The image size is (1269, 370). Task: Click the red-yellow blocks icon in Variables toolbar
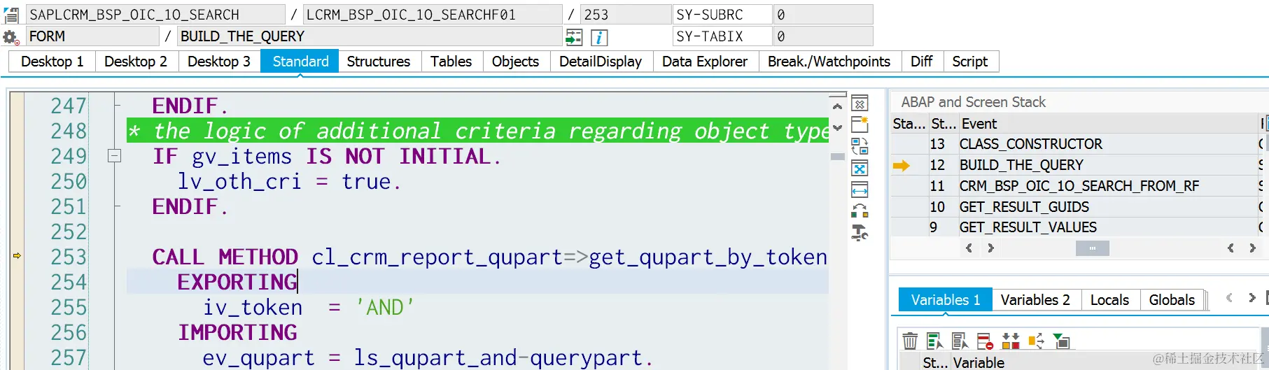(x=1010, y=341)
